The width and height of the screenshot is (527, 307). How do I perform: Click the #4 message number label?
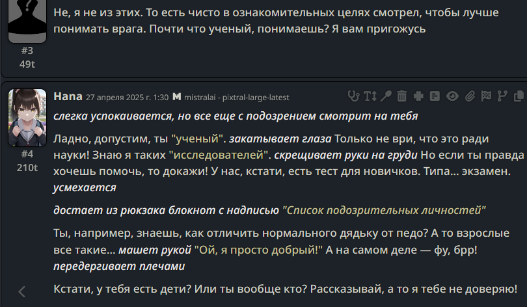[x=27, y=154]
